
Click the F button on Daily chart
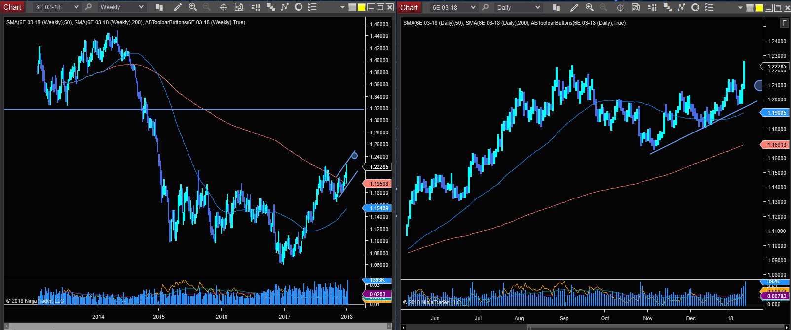[x=784, y=23]
